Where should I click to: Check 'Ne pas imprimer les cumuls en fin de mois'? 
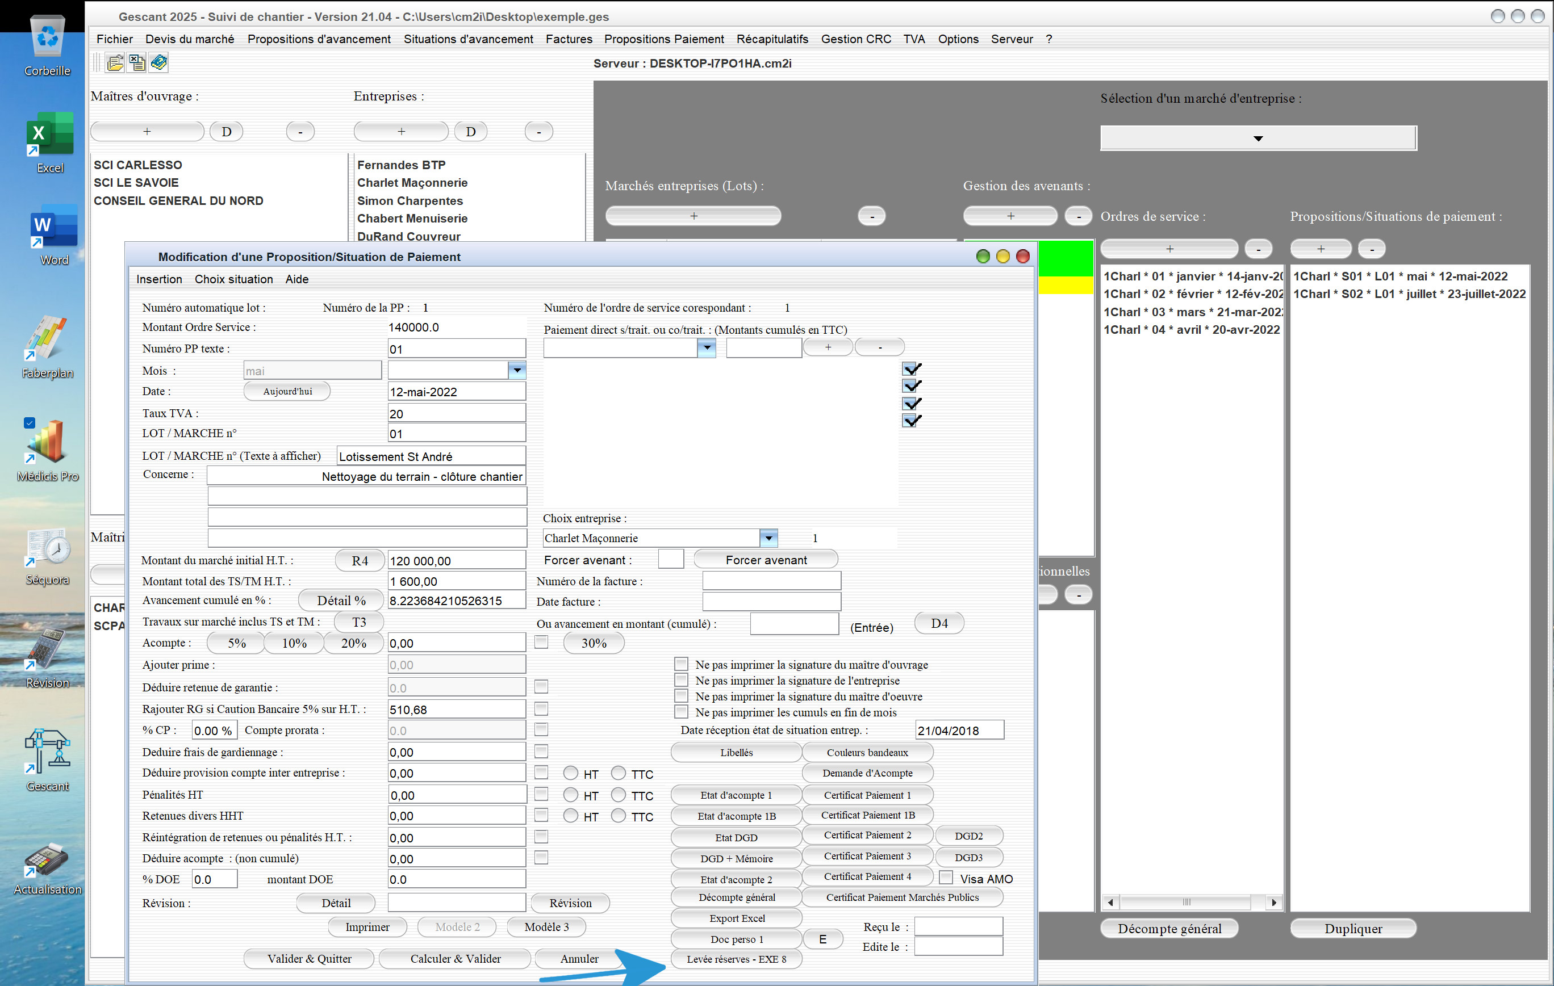[x=681, y=712]
